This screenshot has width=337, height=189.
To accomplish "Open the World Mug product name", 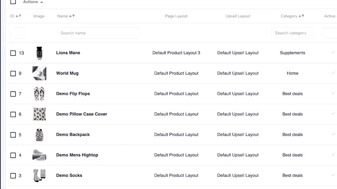I will (67, 73).
